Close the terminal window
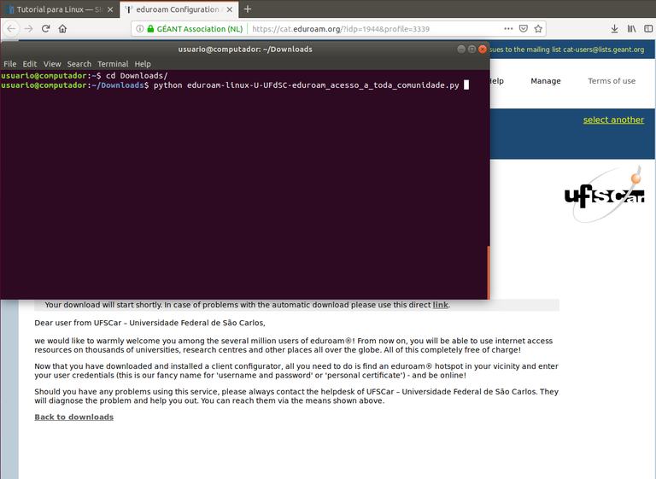Screen dimensions: 656x479 pyautogui.click(x=483, y=49)
